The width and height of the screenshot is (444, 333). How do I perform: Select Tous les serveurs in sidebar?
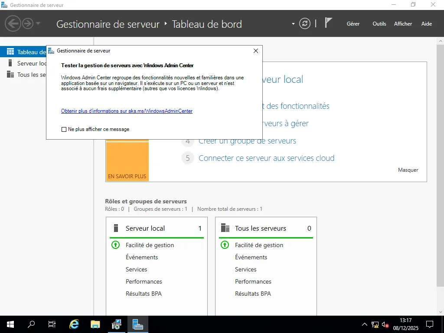pyautogui.click(x=23, y=75)
